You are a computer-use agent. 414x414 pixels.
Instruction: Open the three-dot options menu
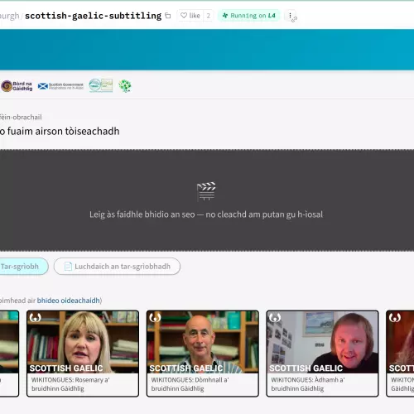(290, 16)
